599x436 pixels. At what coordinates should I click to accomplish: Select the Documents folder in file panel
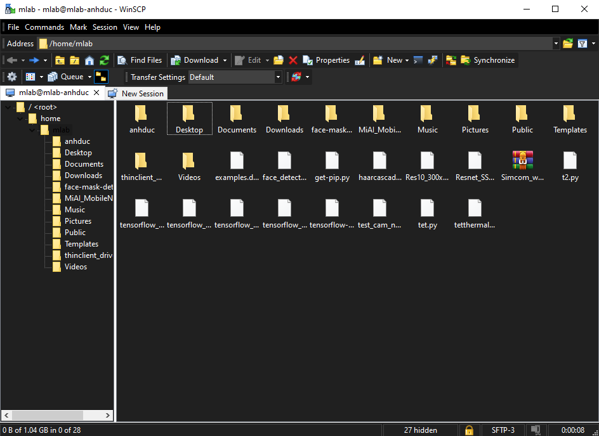click(x=237, y=119)
